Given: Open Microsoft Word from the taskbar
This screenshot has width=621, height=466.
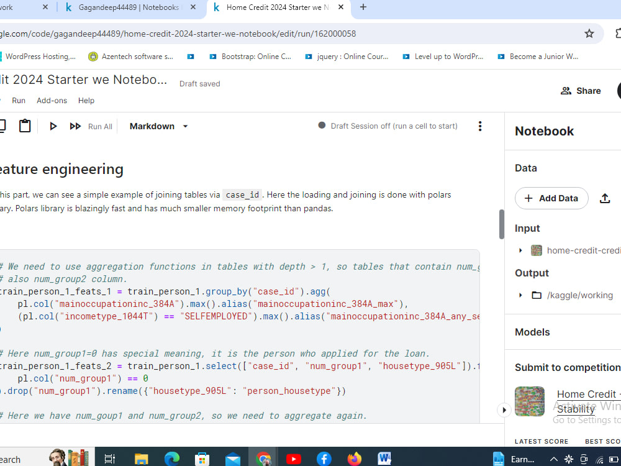Looking at the screenshot, I should coord(384,459).
